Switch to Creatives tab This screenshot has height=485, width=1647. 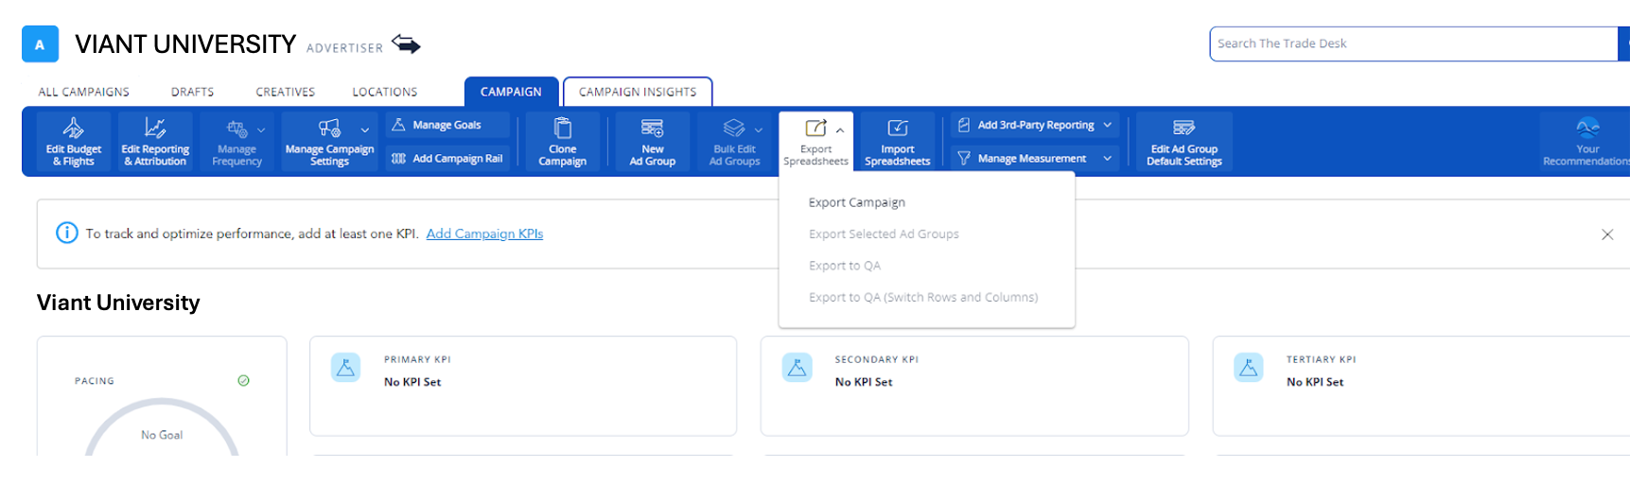(x=285, y=92)
